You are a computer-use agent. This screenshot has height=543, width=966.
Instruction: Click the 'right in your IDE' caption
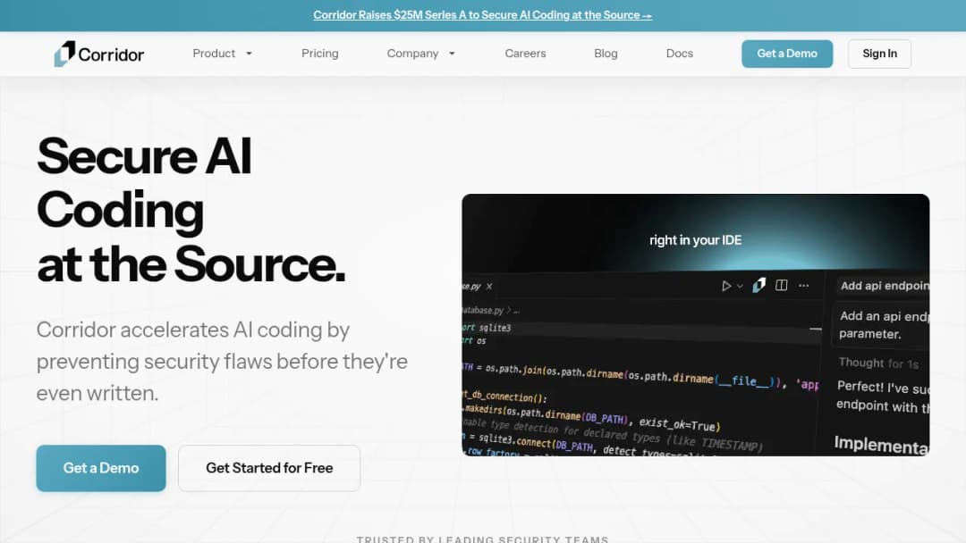pyautogui.click(x=696, y=240)
